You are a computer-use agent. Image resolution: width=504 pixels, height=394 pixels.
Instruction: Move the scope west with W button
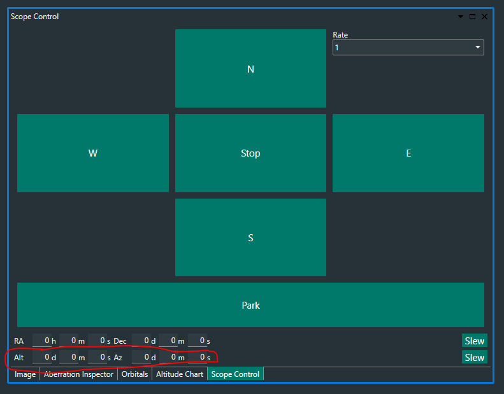click(93, 153)
